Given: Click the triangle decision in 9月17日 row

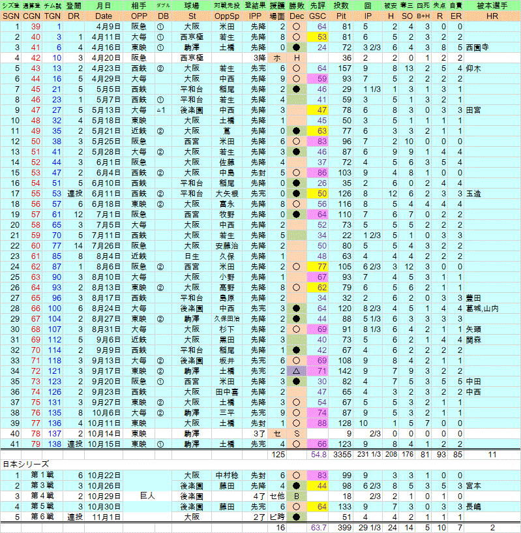Looking at the screenshot, I should click(x=297, y=371).
